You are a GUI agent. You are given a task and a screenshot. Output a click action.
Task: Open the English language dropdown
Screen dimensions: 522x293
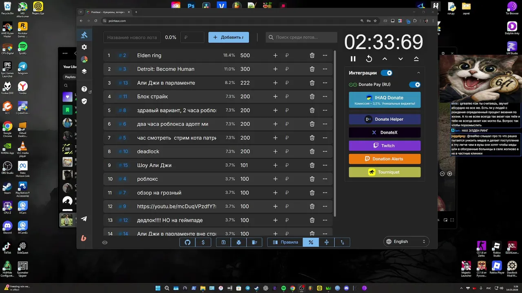click(406, 242)
